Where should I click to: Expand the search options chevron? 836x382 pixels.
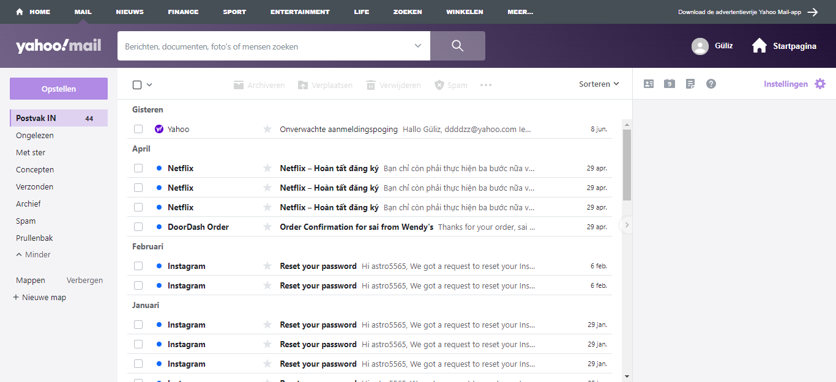[x=418, y=46]
